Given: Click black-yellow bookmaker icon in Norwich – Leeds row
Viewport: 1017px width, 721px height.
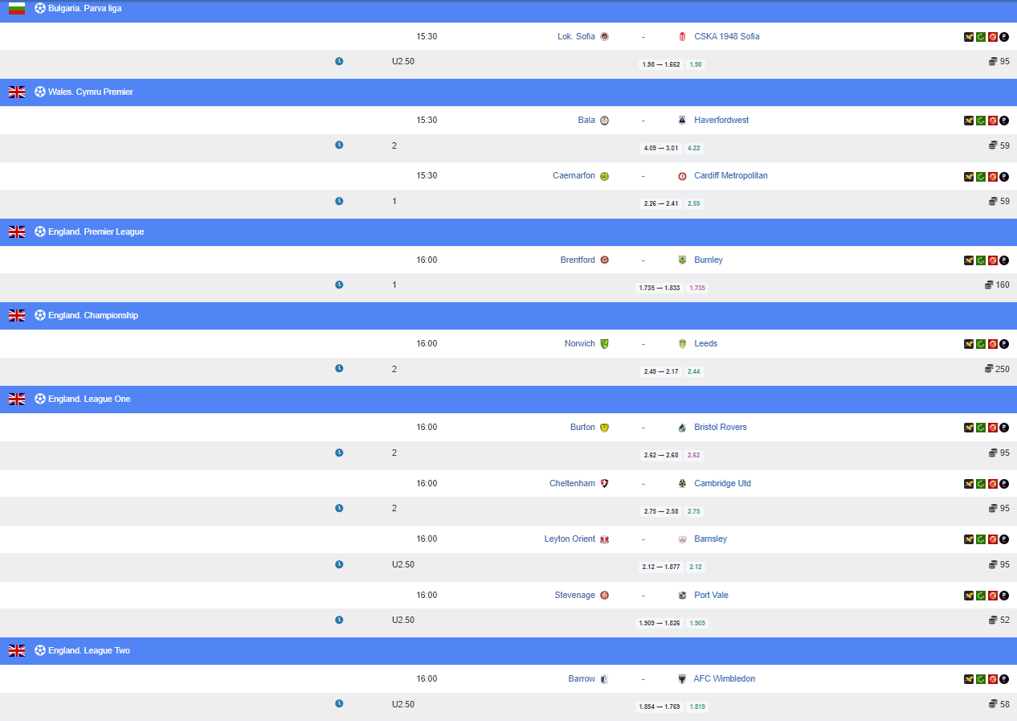Looking at the screenshot, I should click(x=969, y=344).
